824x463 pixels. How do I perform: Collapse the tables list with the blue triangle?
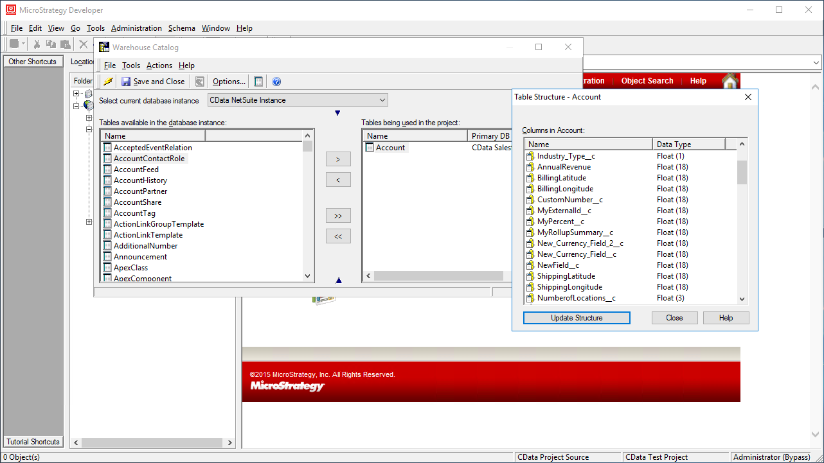(x=337, y=112)
